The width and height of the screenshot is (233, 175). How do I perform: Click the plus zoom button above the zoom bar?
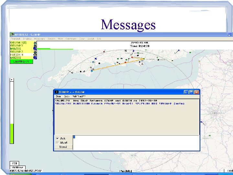(12, 80)
